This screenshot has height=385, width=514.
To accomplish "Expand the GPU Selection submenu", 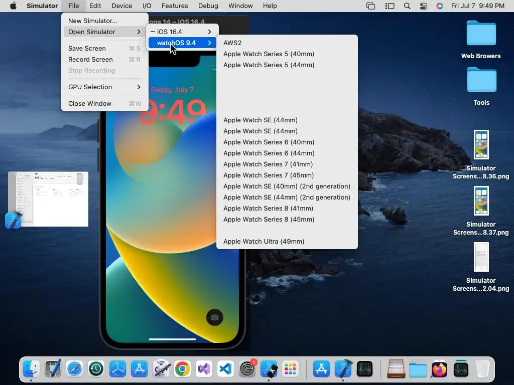I will pos(104,87).
